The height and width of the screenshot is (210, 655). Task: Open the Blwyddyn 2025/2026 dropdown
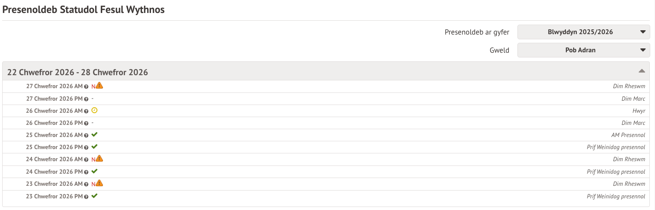click(584, 32)
